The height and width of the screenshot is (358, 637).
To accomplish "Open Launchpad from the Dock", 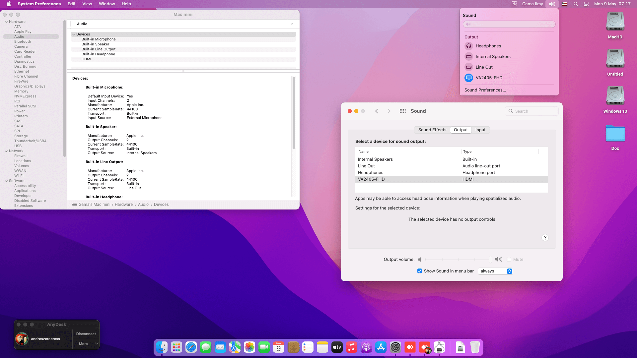I will click(x=177, y=347).
